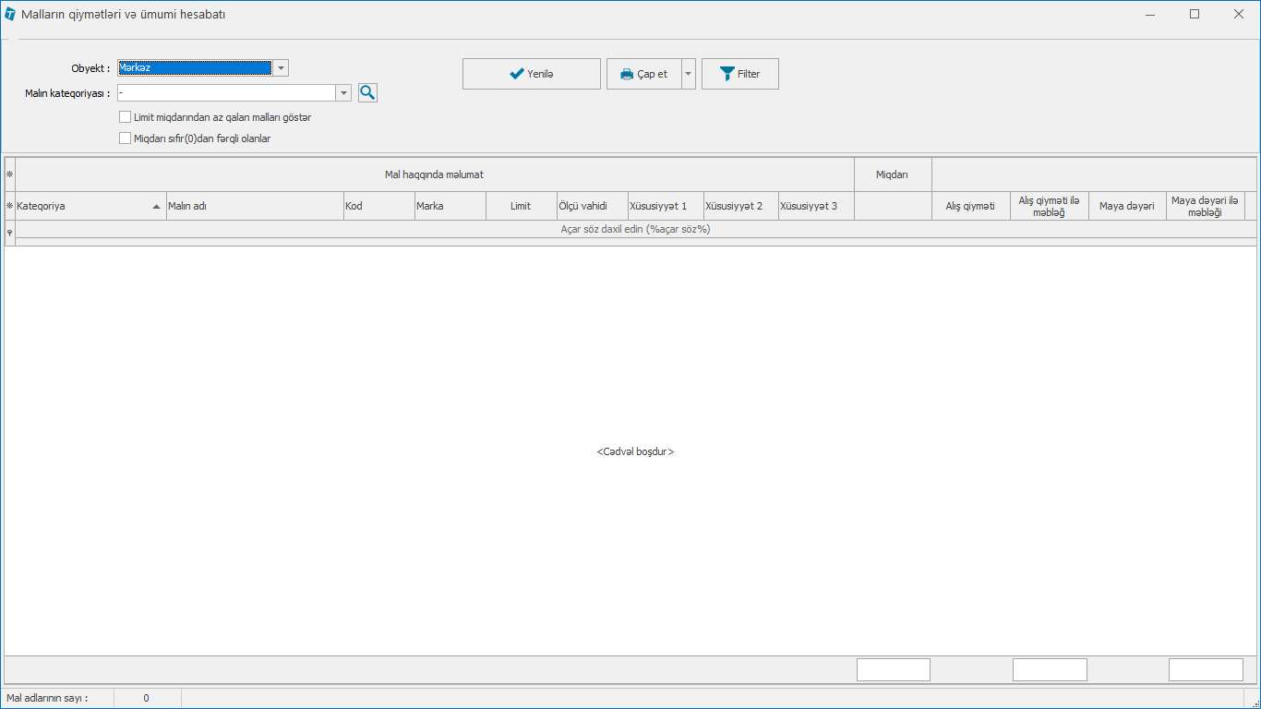Click the keyword filter row input
1261x709 pixels.
(x=635, y=230)
